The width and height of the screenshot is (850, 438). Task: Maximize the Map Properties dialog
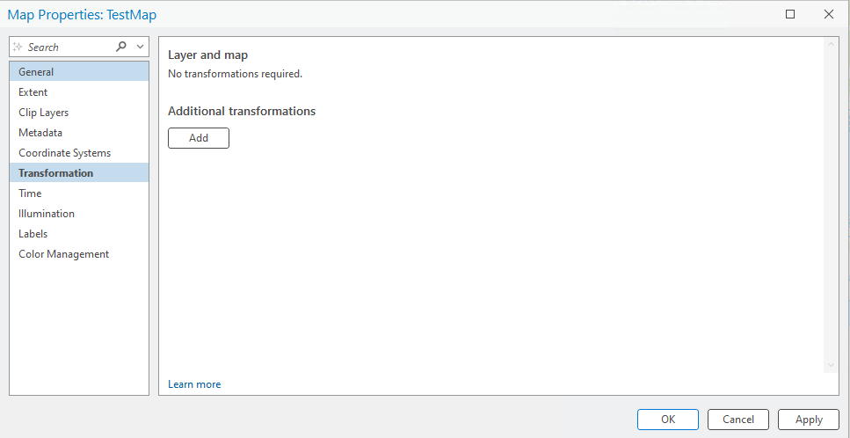[x=790, y=15]
